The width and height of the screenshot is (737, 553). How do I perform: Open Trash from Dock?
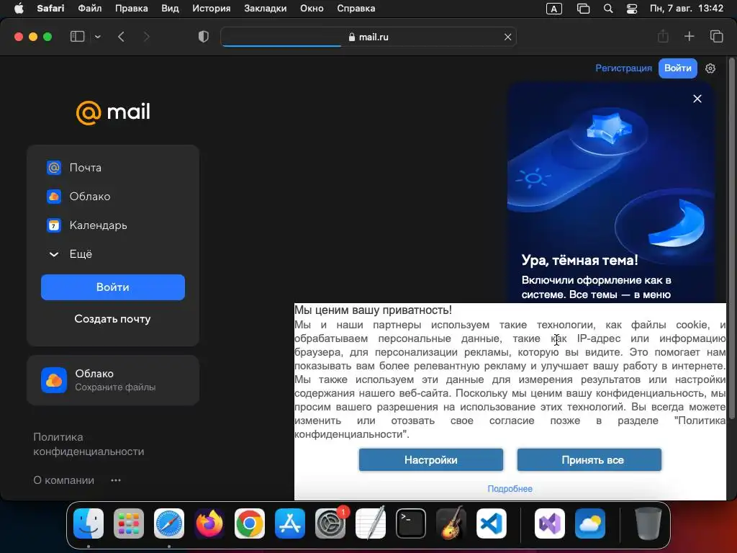pos(648,523)
